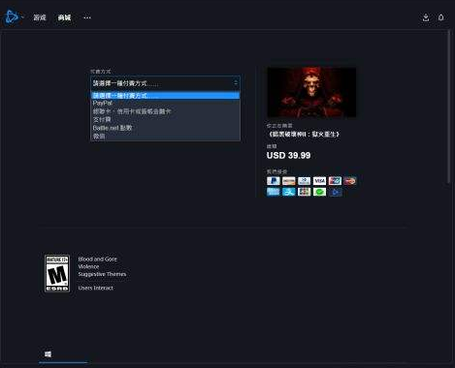Select the highlighted placeholder payment option
Image resolution: width=455 pixels, height=368 pixels.
coord(165,96)
